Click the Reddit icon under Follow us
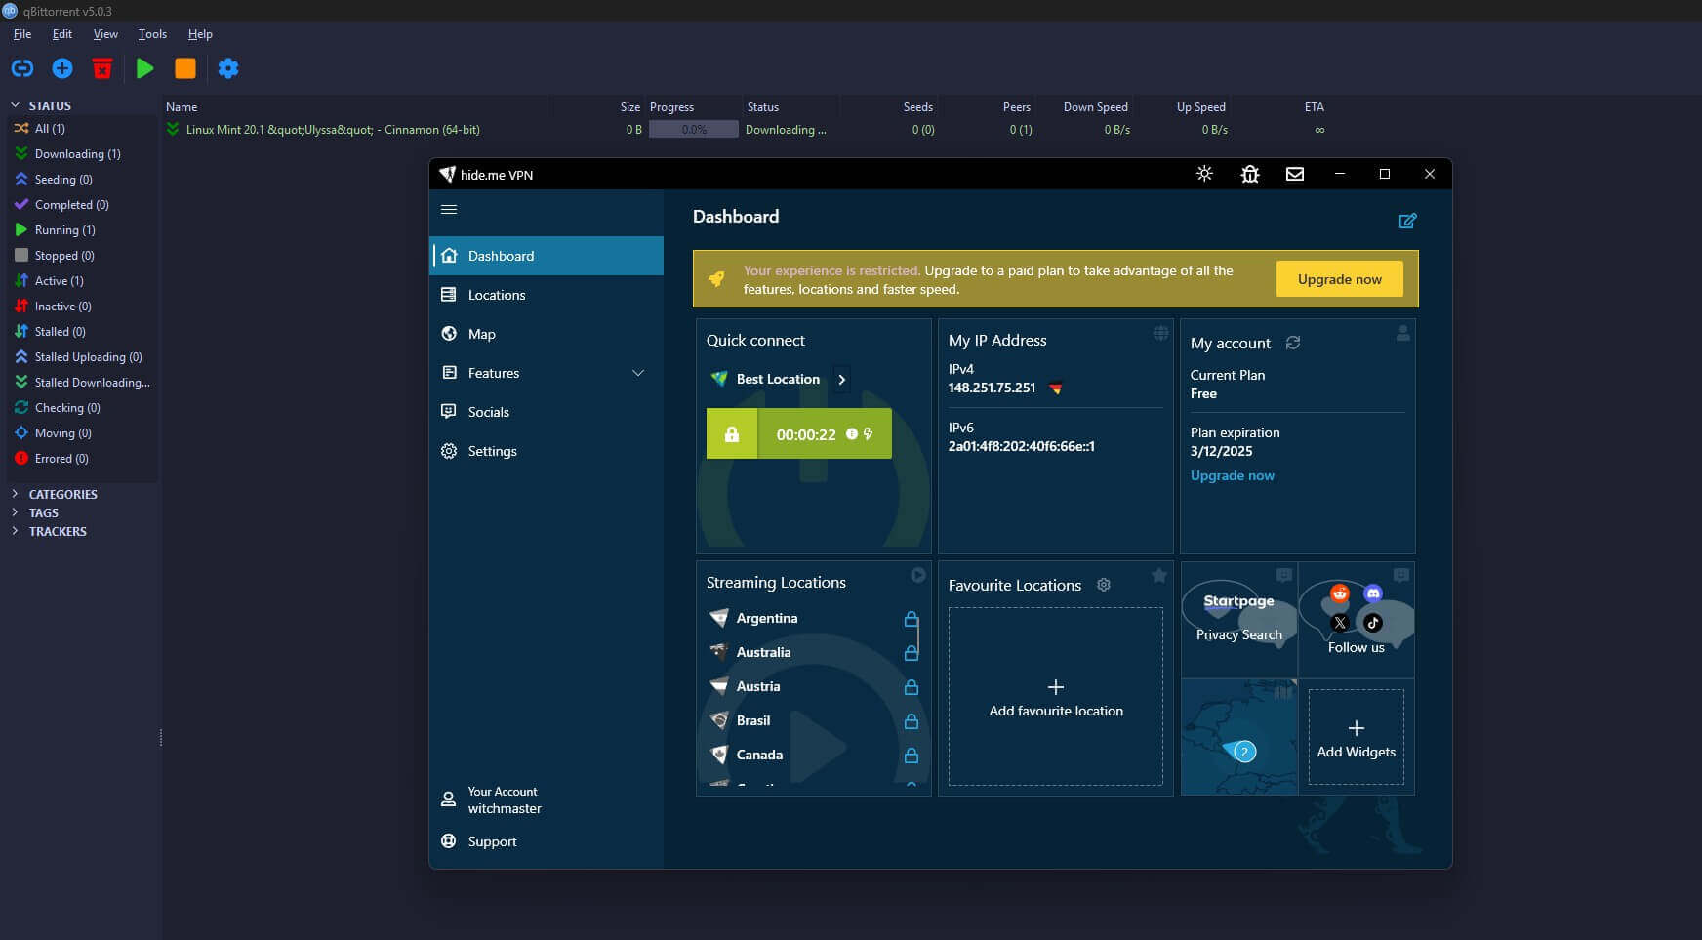 [x=1340, y=593]
